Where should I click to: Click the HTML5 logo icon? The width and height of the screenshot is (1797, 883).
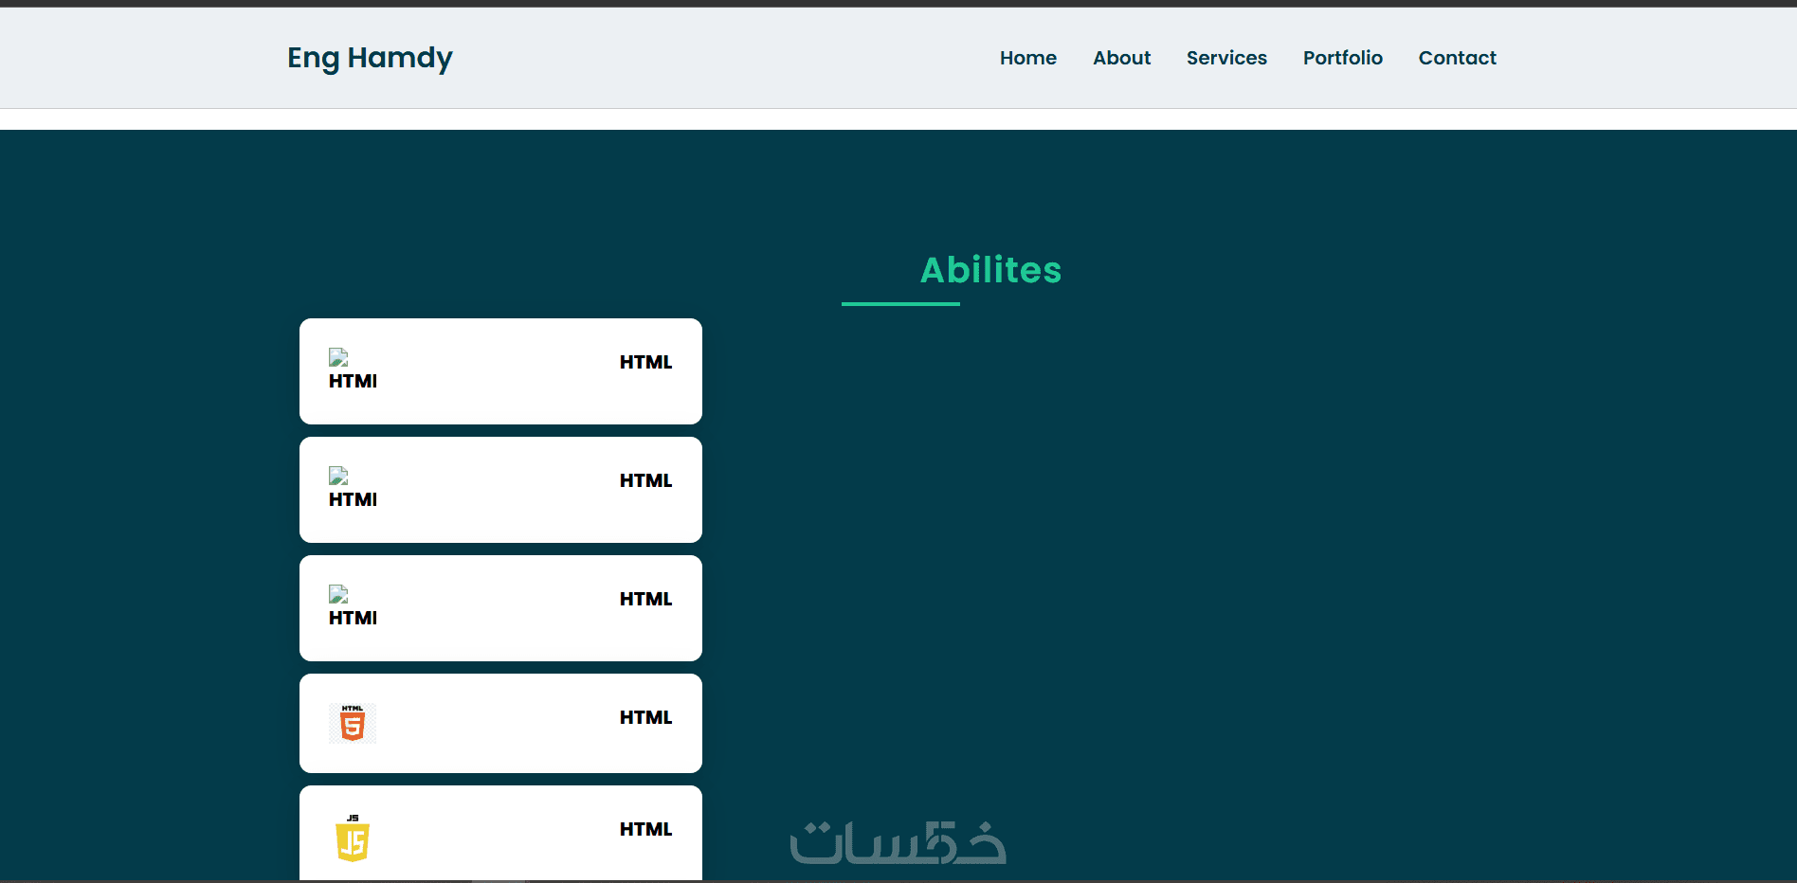point(353,724)
